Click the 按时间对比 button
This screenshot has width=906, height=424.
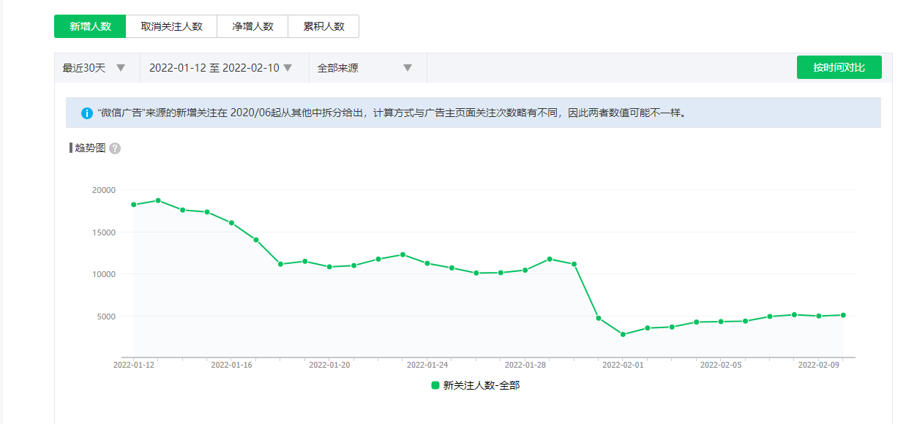[x=839, y=67]
